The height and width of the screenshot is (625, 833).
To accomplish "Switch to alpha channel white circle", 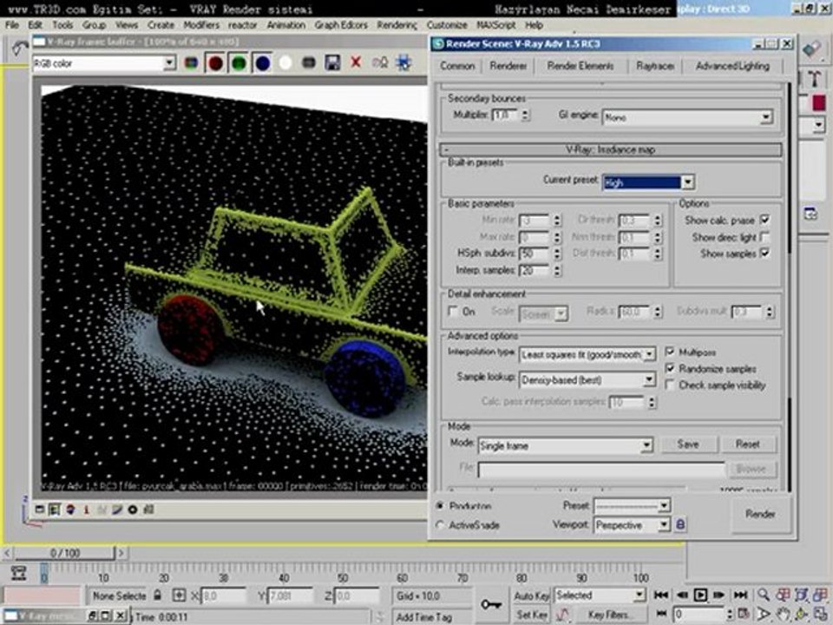I will 285,63.
